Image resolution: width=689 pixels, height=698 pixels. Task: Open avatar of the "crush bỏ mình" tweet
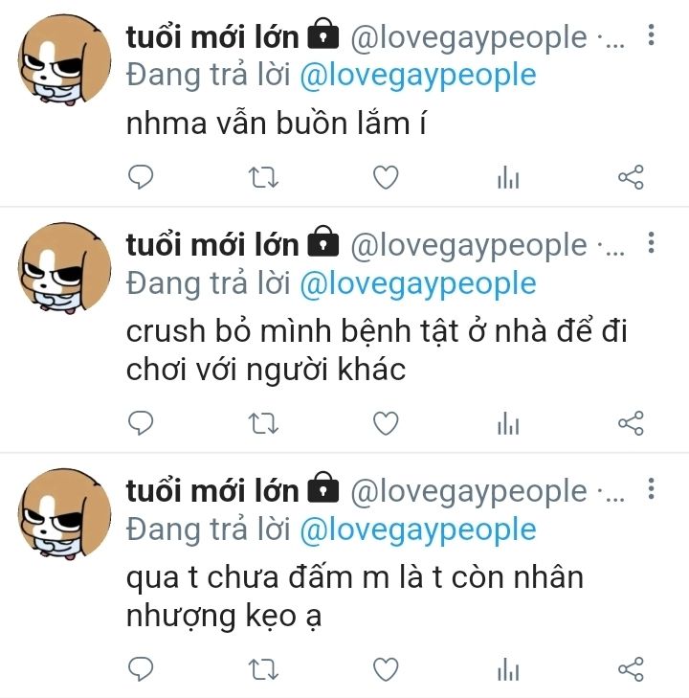tap(64, 268)
